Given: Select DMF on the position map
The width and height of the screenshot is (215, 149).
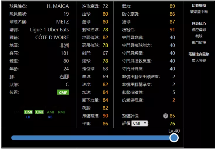Looking at the screenshot, I should [x=28, y=112].
